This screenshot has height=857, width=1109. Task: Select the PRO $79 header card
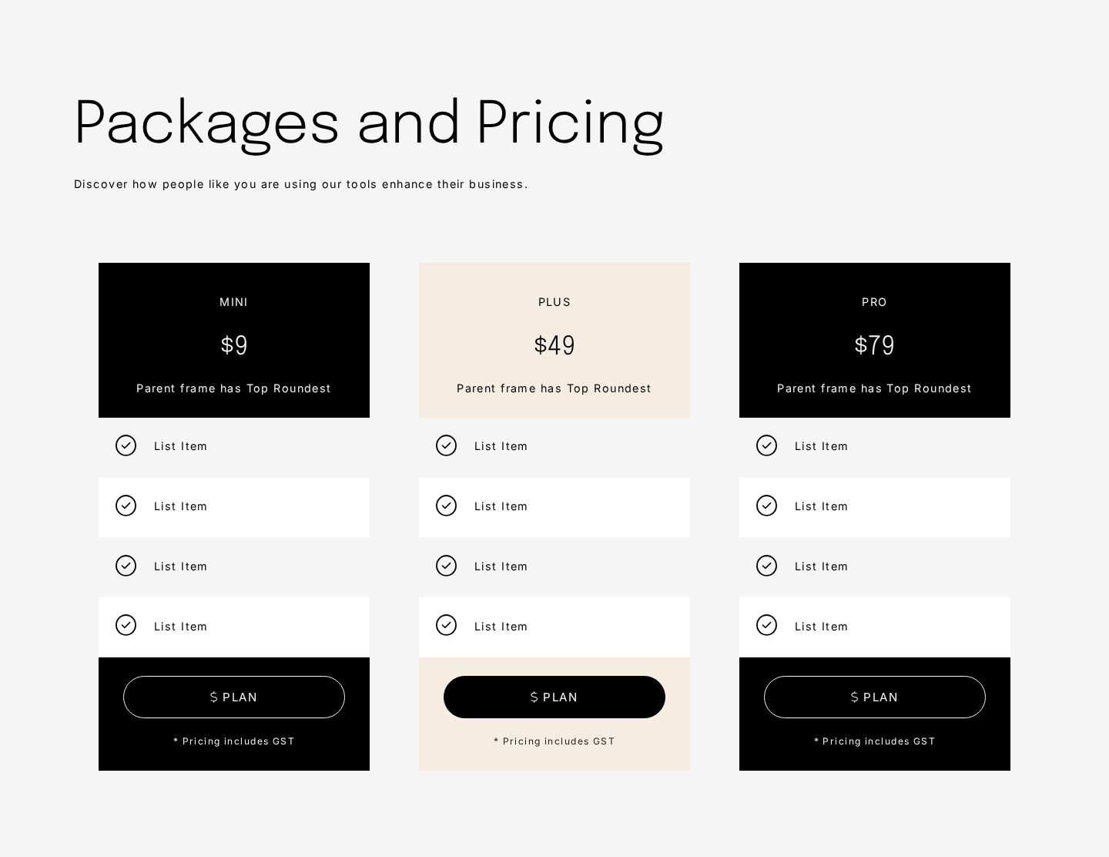tap(875, 340)
